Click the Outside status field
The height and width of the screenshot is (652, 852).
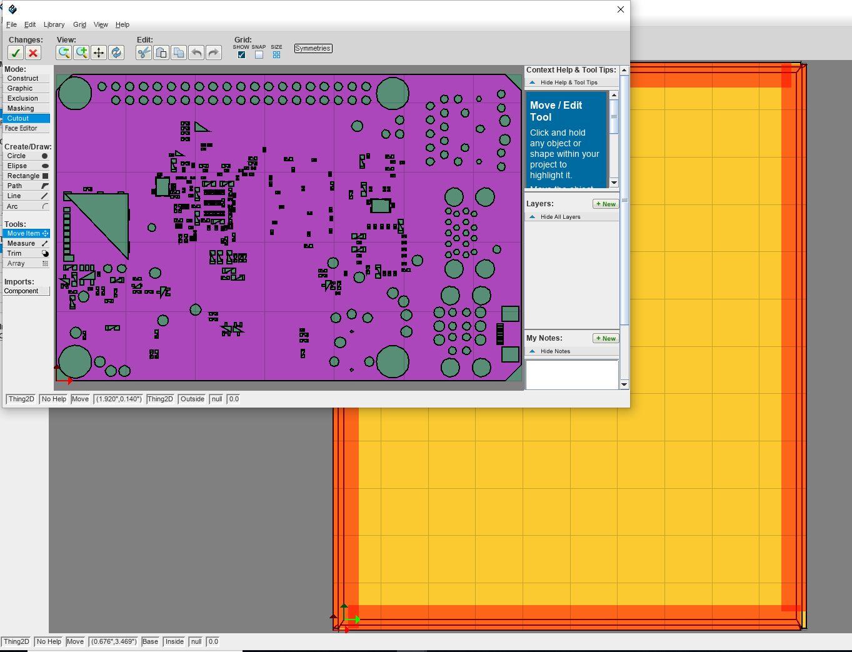193,399
